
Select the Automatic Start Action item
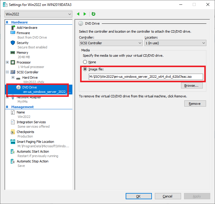(x=33, y=151)
